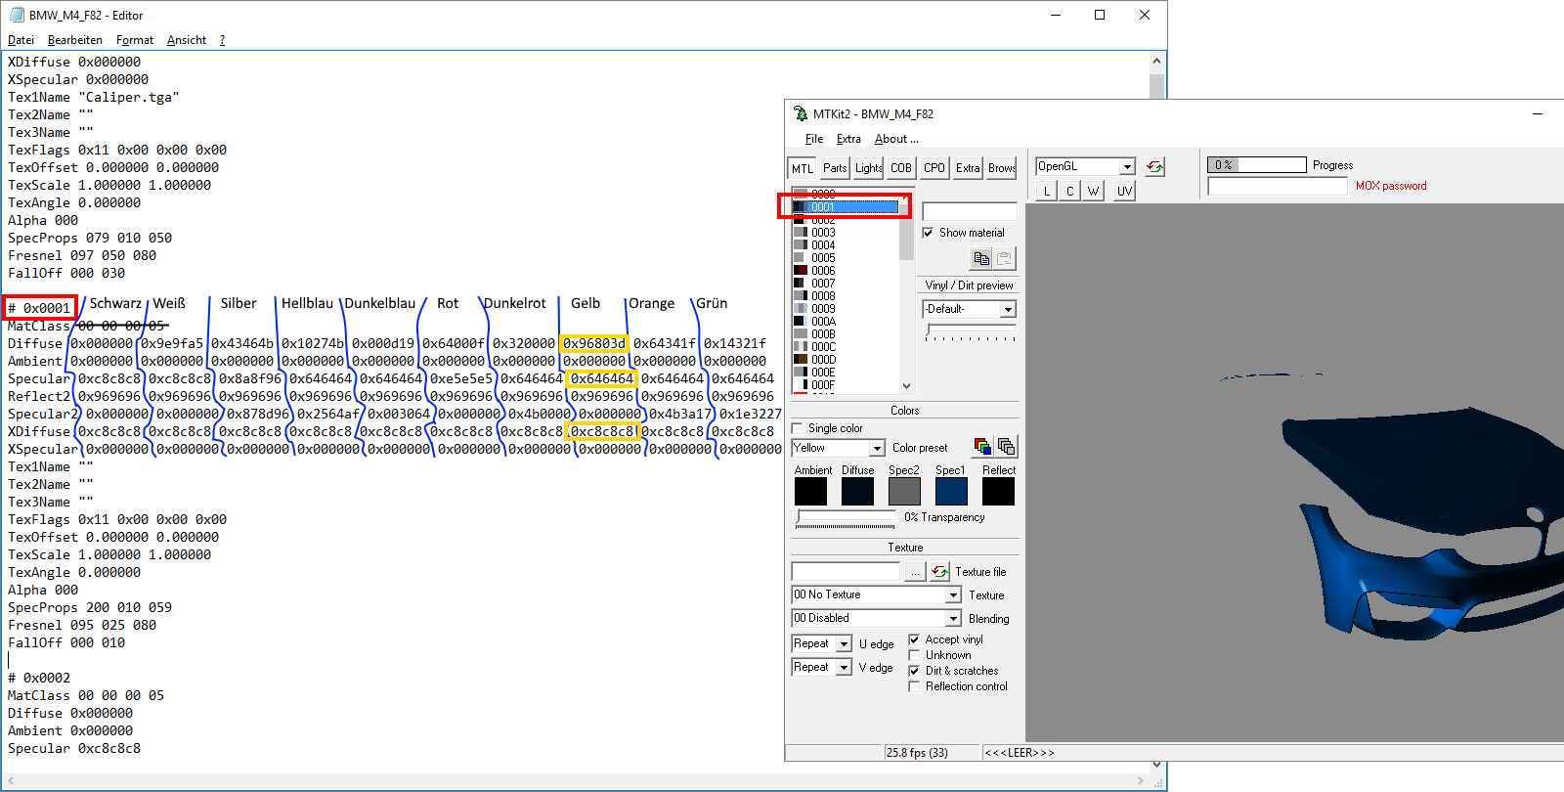Open the -Default- vinyl preview dropdown

tap(1008, 309)
